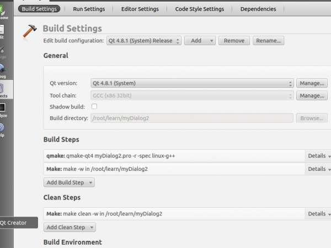Screen dimensions: 331x248
Task: Switch to the Code Style Settings tab
Action: coord(199,9)
